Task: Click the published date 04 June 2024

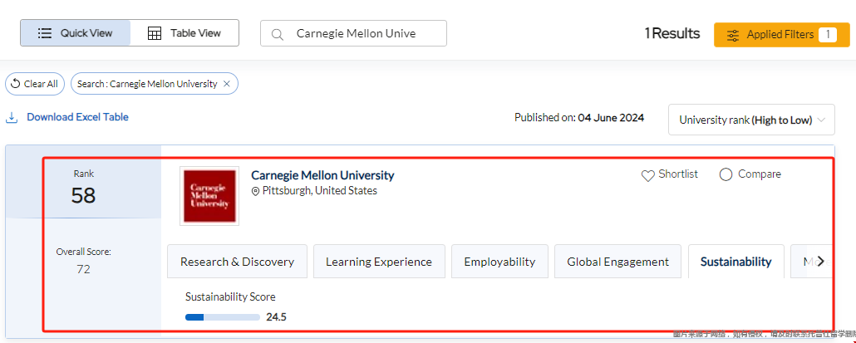Action: (x=611, y=117)
